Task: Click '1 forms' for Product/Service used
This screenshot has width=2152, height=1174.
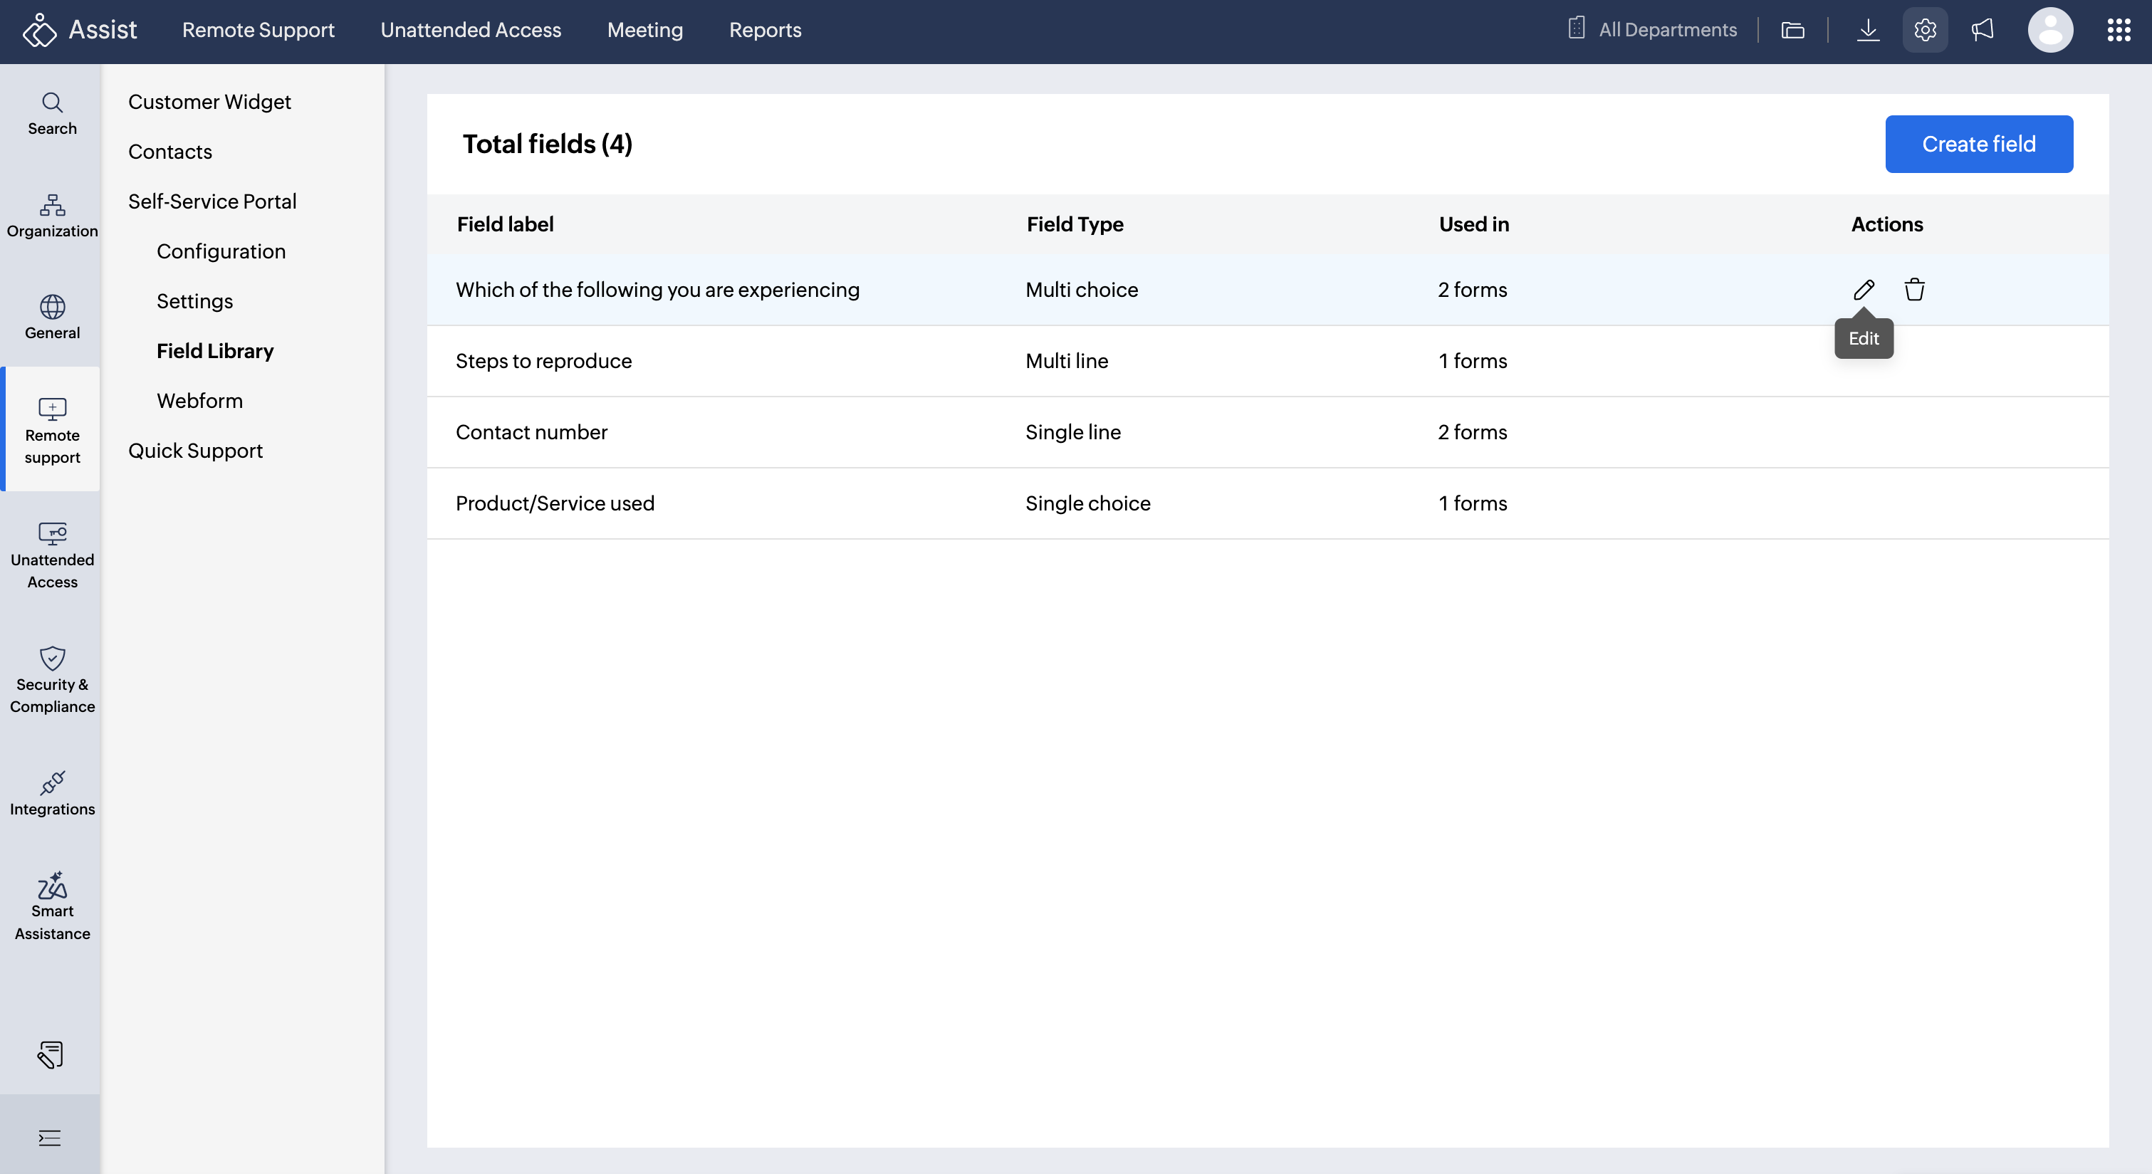Action: click(1473, 503)
